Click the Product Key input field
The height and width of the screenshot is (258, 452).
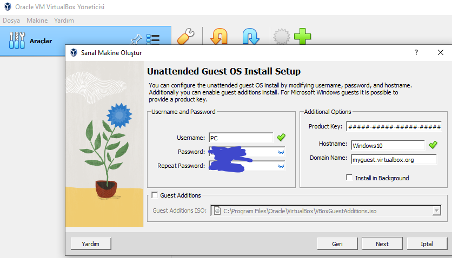pyautogui.click(x=394, y=126)
